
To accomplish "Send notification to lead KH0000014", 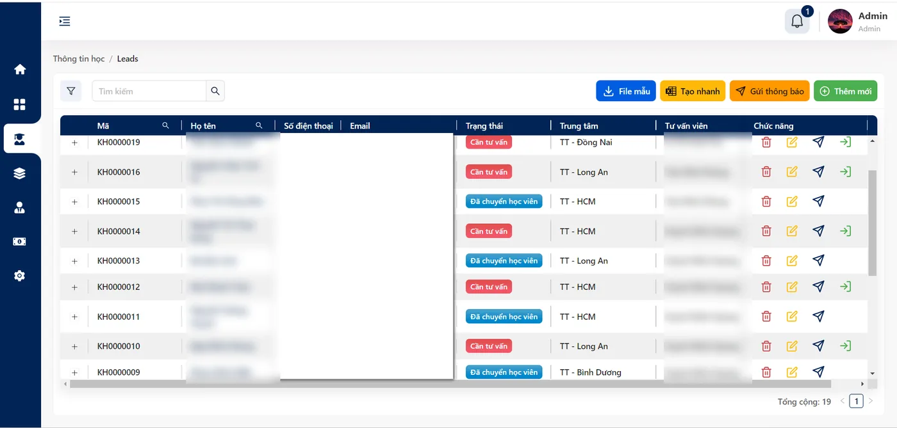I will (818, 230).
